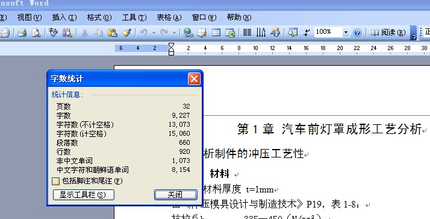Screen dimensions: 430x219
Task: Open the Undo history dropdown arrow
Action: [154, 33]
